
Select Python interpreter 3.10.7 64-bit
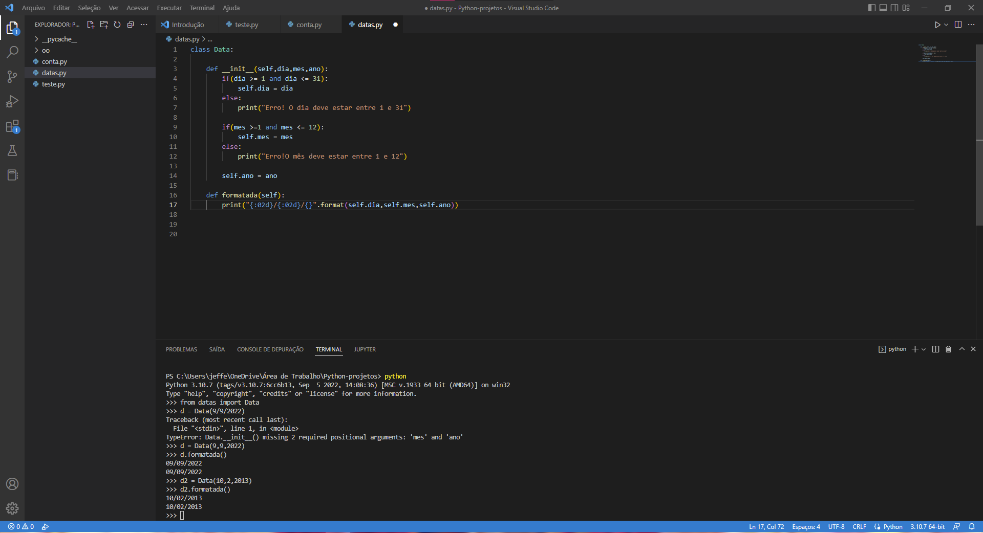point(927,526)
